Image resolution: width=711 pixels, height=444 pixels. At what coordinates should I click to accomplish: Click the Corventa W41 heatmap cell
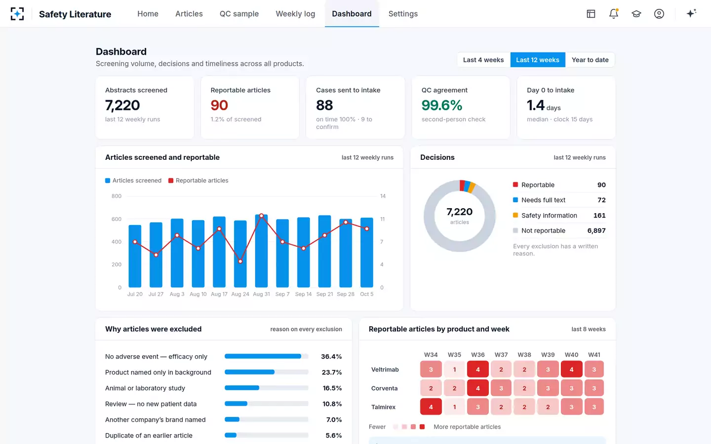click(x=594, y=388)
